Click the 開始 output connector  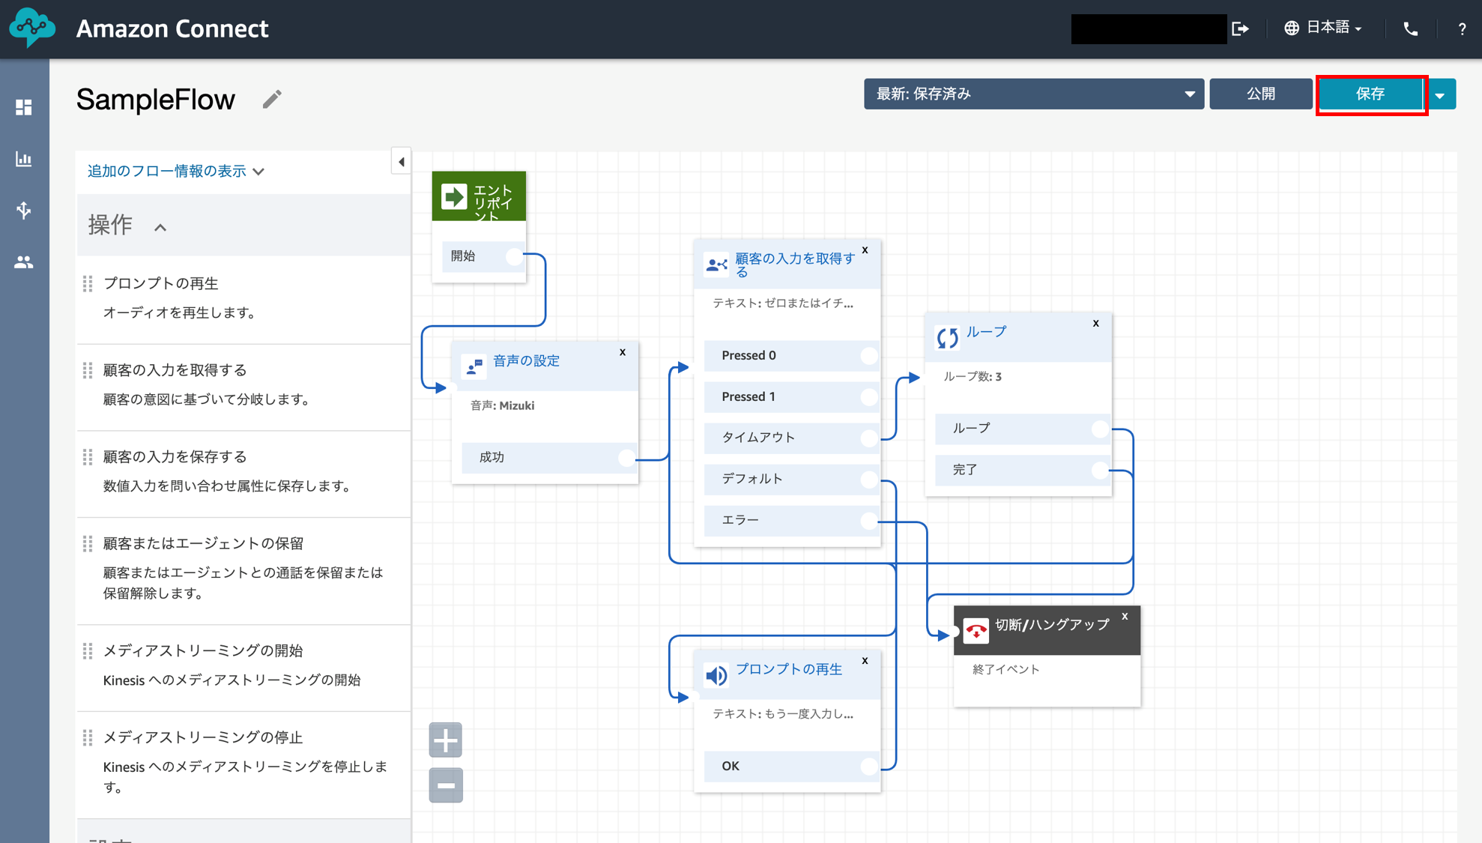(x=514, y=257)
